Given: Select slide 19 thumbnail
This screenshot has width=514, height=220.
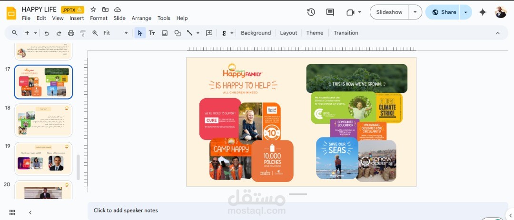Looking at the screenshot, I should pos(44,159).
